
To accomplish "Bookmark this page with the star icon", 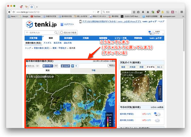I will (134, 12).
